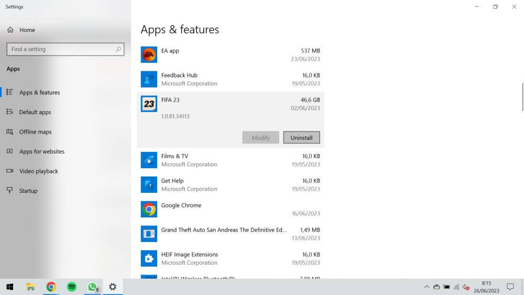Minimize the Settings window
The image size is (524, 295).
coord(476,7)
